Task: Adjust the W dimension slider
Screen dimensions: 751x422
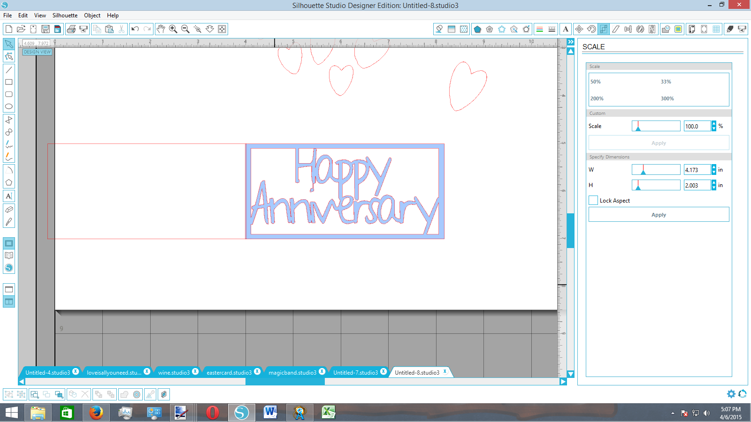Action: [x=656, y=170]
